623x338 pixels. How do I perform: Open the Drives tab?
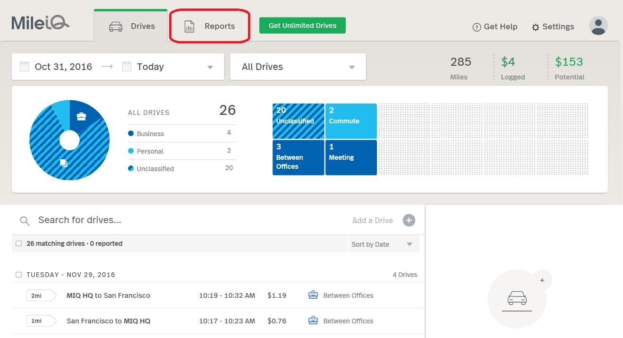pos(131,26)
